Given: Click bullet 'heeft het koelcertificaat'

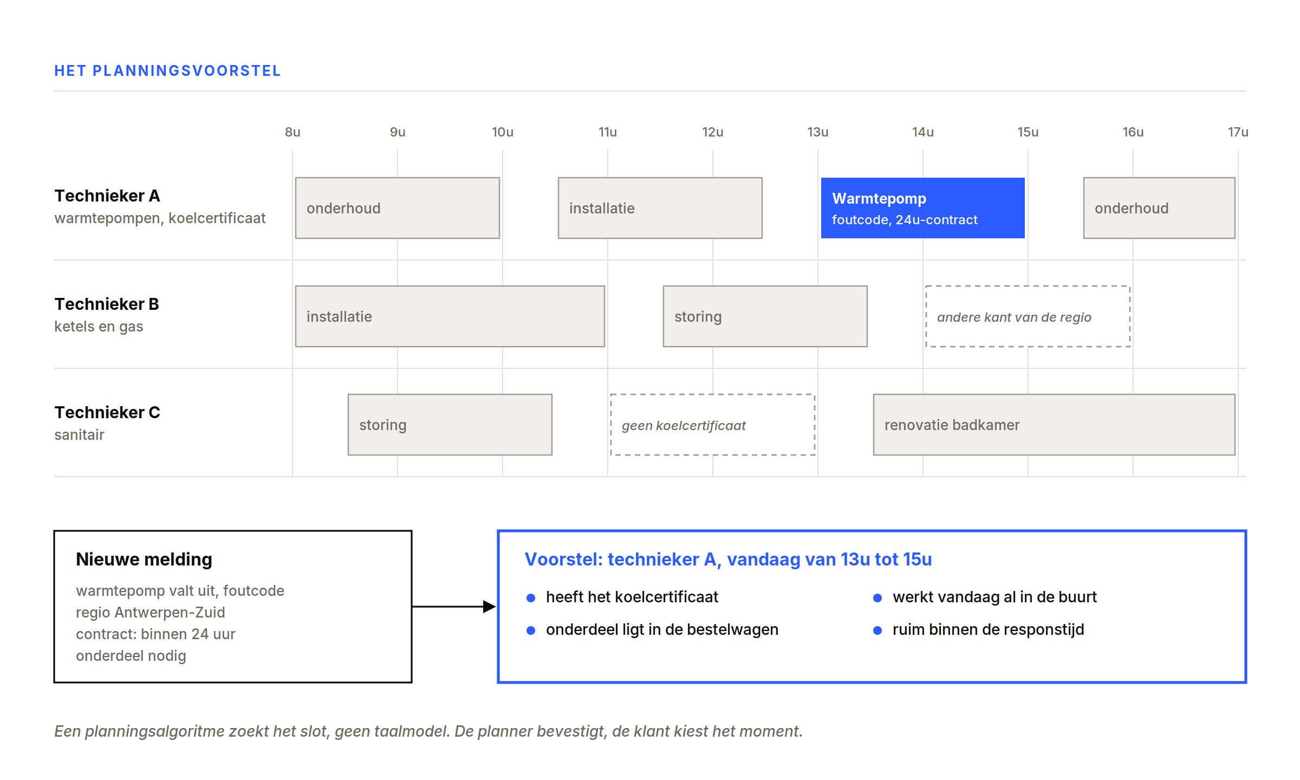Looking at the screenshot, I should tap(632, 597).
